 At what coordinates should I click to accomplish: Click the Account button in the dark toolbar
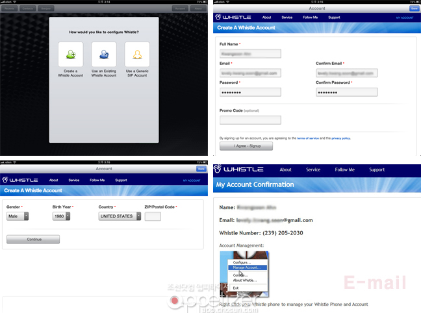click(180, 8)
